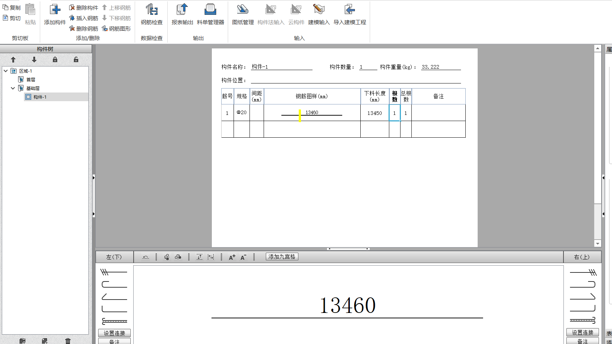This screenshot has width=612, height=344.
Task: Click the 构件数量 field
Action: pyautogui.click(x=368, y=67)
